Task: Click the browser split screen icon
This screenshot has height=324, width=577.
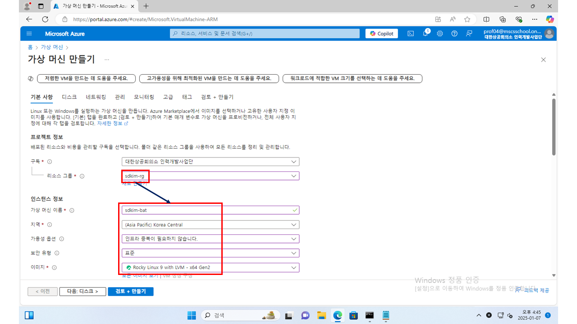Action: (486, 19)
